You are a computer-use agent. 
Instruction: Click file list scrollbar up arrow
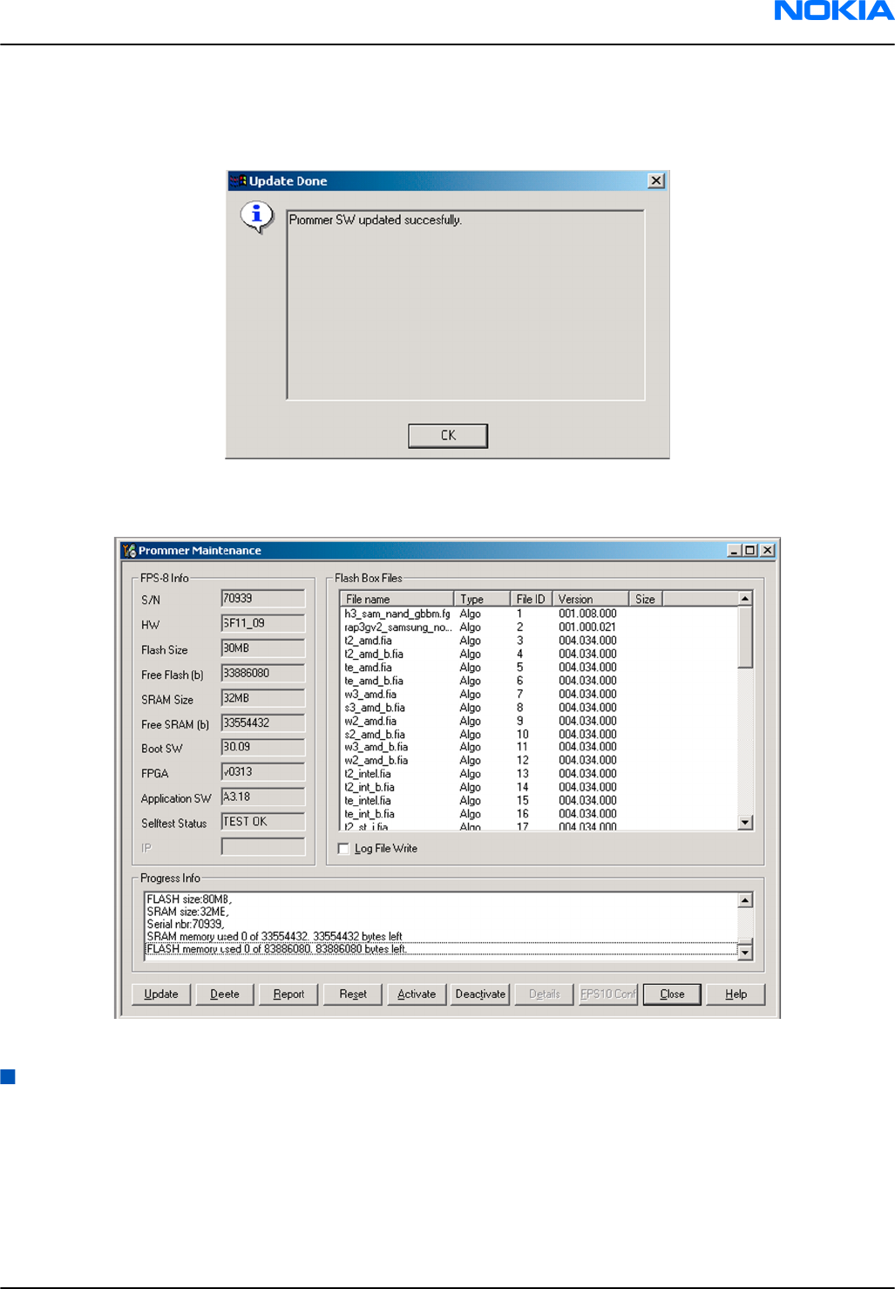745,599
